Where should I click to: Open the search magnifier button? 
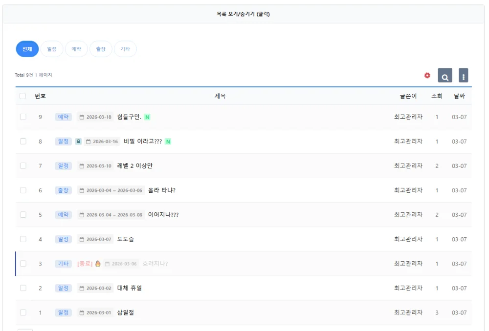(445, 75)
